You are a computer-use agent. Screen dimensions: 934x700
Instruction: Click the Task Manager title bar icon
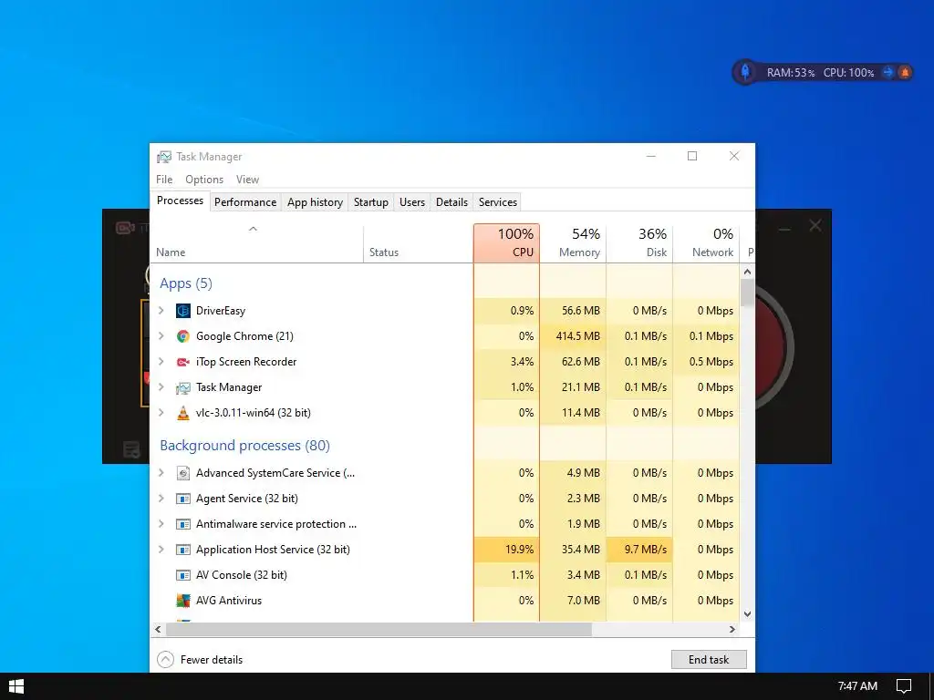164,157
